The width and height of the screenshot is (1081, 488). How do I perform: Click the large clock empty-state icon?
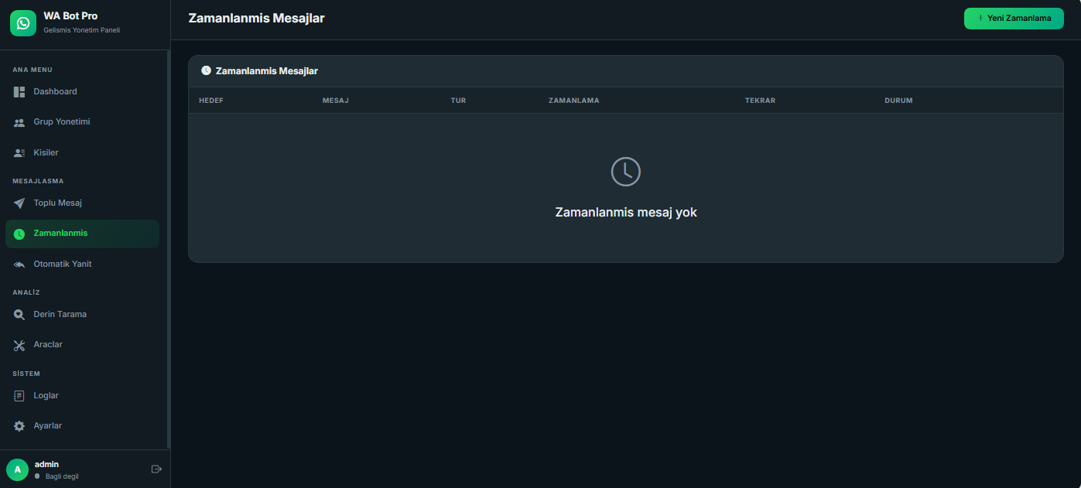(625, 172)
